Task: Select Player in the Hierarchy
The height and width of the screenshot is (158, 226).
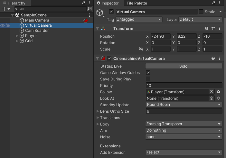Action: pos(31,36)
